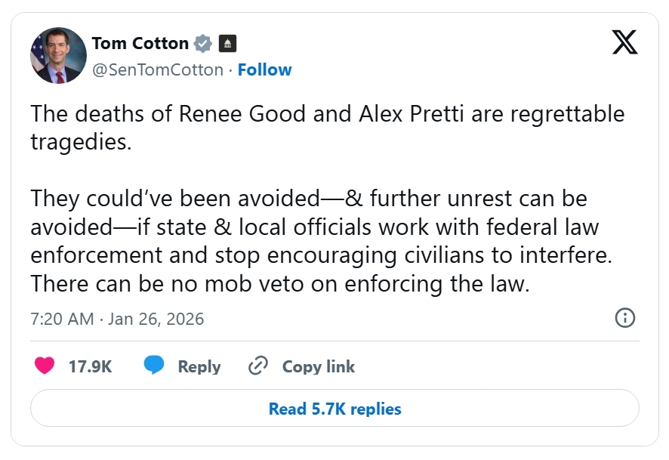Screen dimensions: 669x460
Task: Select the Copy link text
Action: point(318,367)
